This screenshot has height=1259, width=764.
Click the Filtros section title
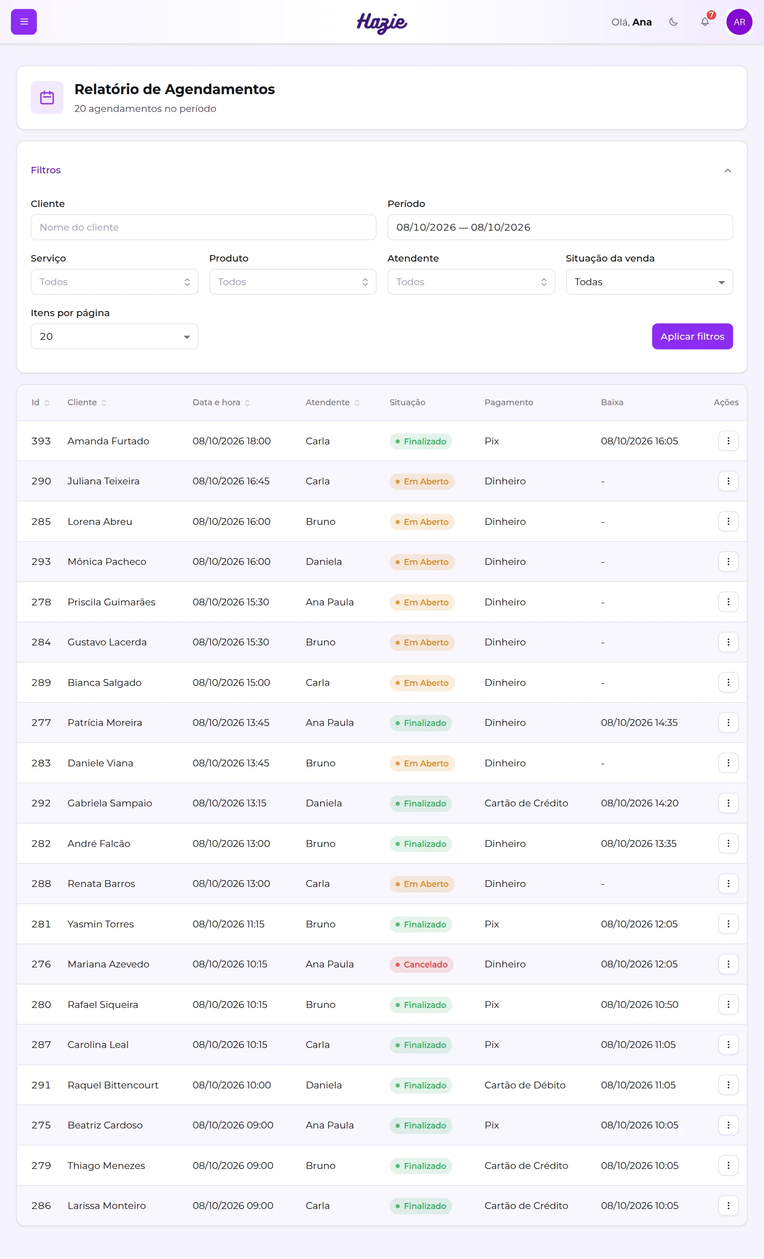(45, 170)
